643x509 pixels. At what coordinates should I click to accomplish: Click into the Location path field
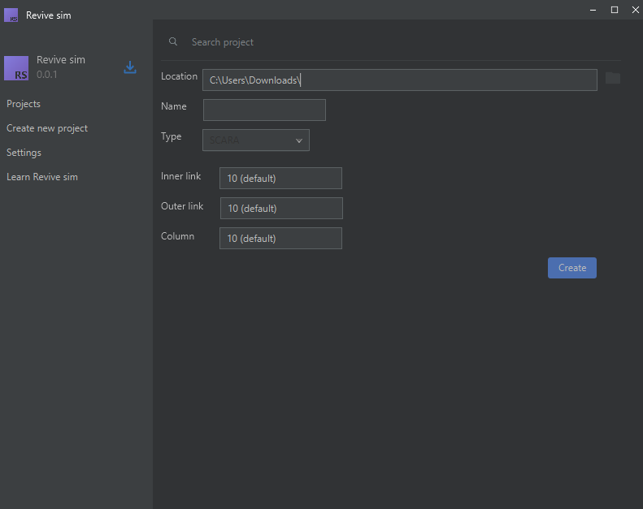(400, 80)
